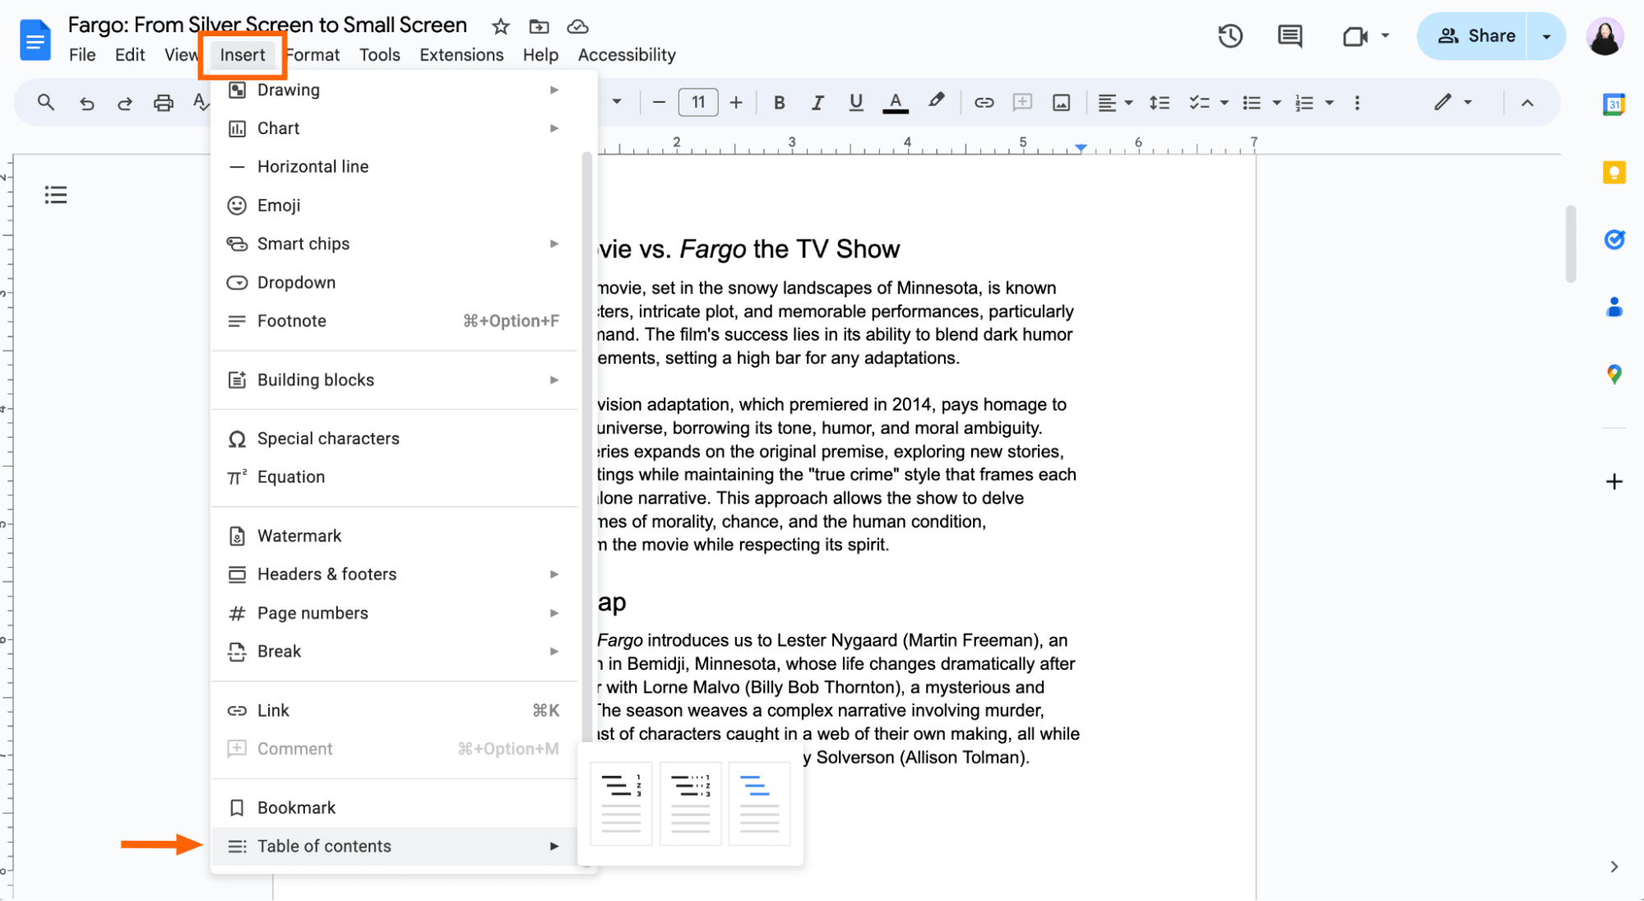This screenshot has width=1644, height=901.
Task: Expand the Smart chips submenu
Action: [x=396, y=244]
